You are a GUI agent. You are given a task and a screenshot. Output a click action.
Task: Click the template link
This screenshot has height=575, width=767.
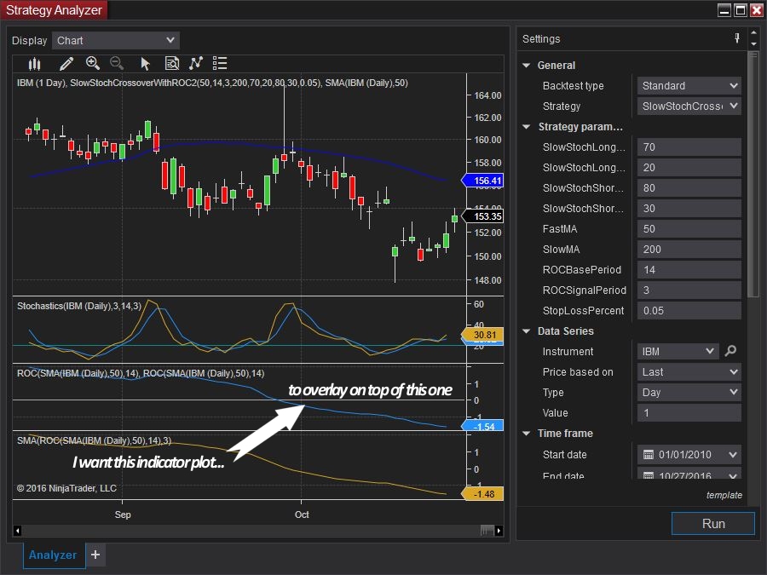[724, 495]
